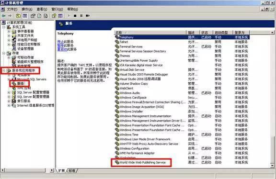Select the 本地用户和组 tree node

tap(27, 40)
